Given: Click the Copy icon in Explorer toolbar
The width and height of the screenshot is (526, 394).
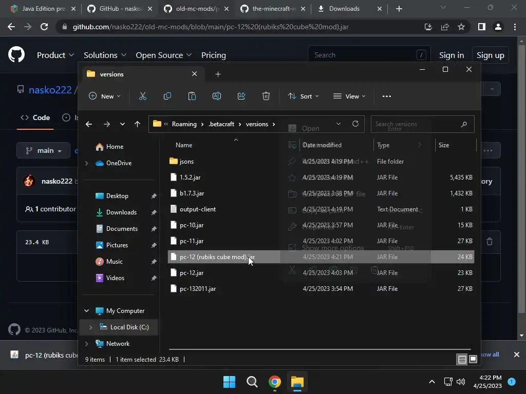Looking at the screenshot, I should pos(167,96).
